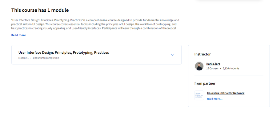Click the Module 1 label
This screenshot has height=114, width=277.
click(x=23, y=58)
